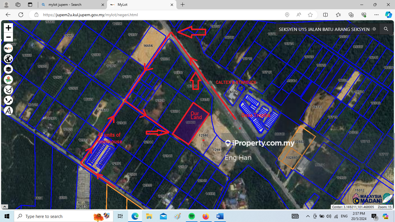Open the map layers panel

[x=8, y=69]
